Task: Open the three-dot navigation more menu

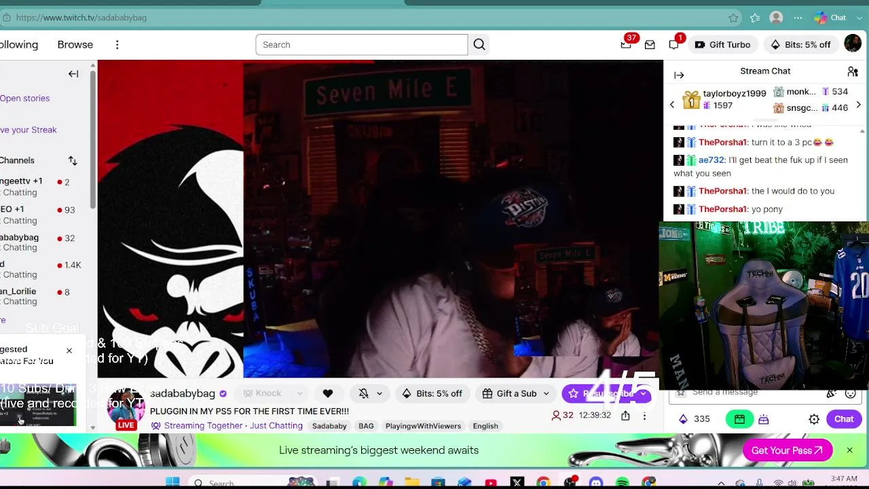Action: (117, 45)
